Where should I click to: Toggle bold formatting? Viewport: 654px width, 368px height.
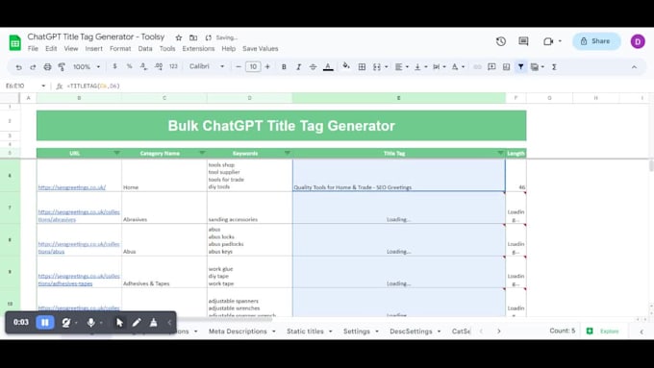click(284, 66)
